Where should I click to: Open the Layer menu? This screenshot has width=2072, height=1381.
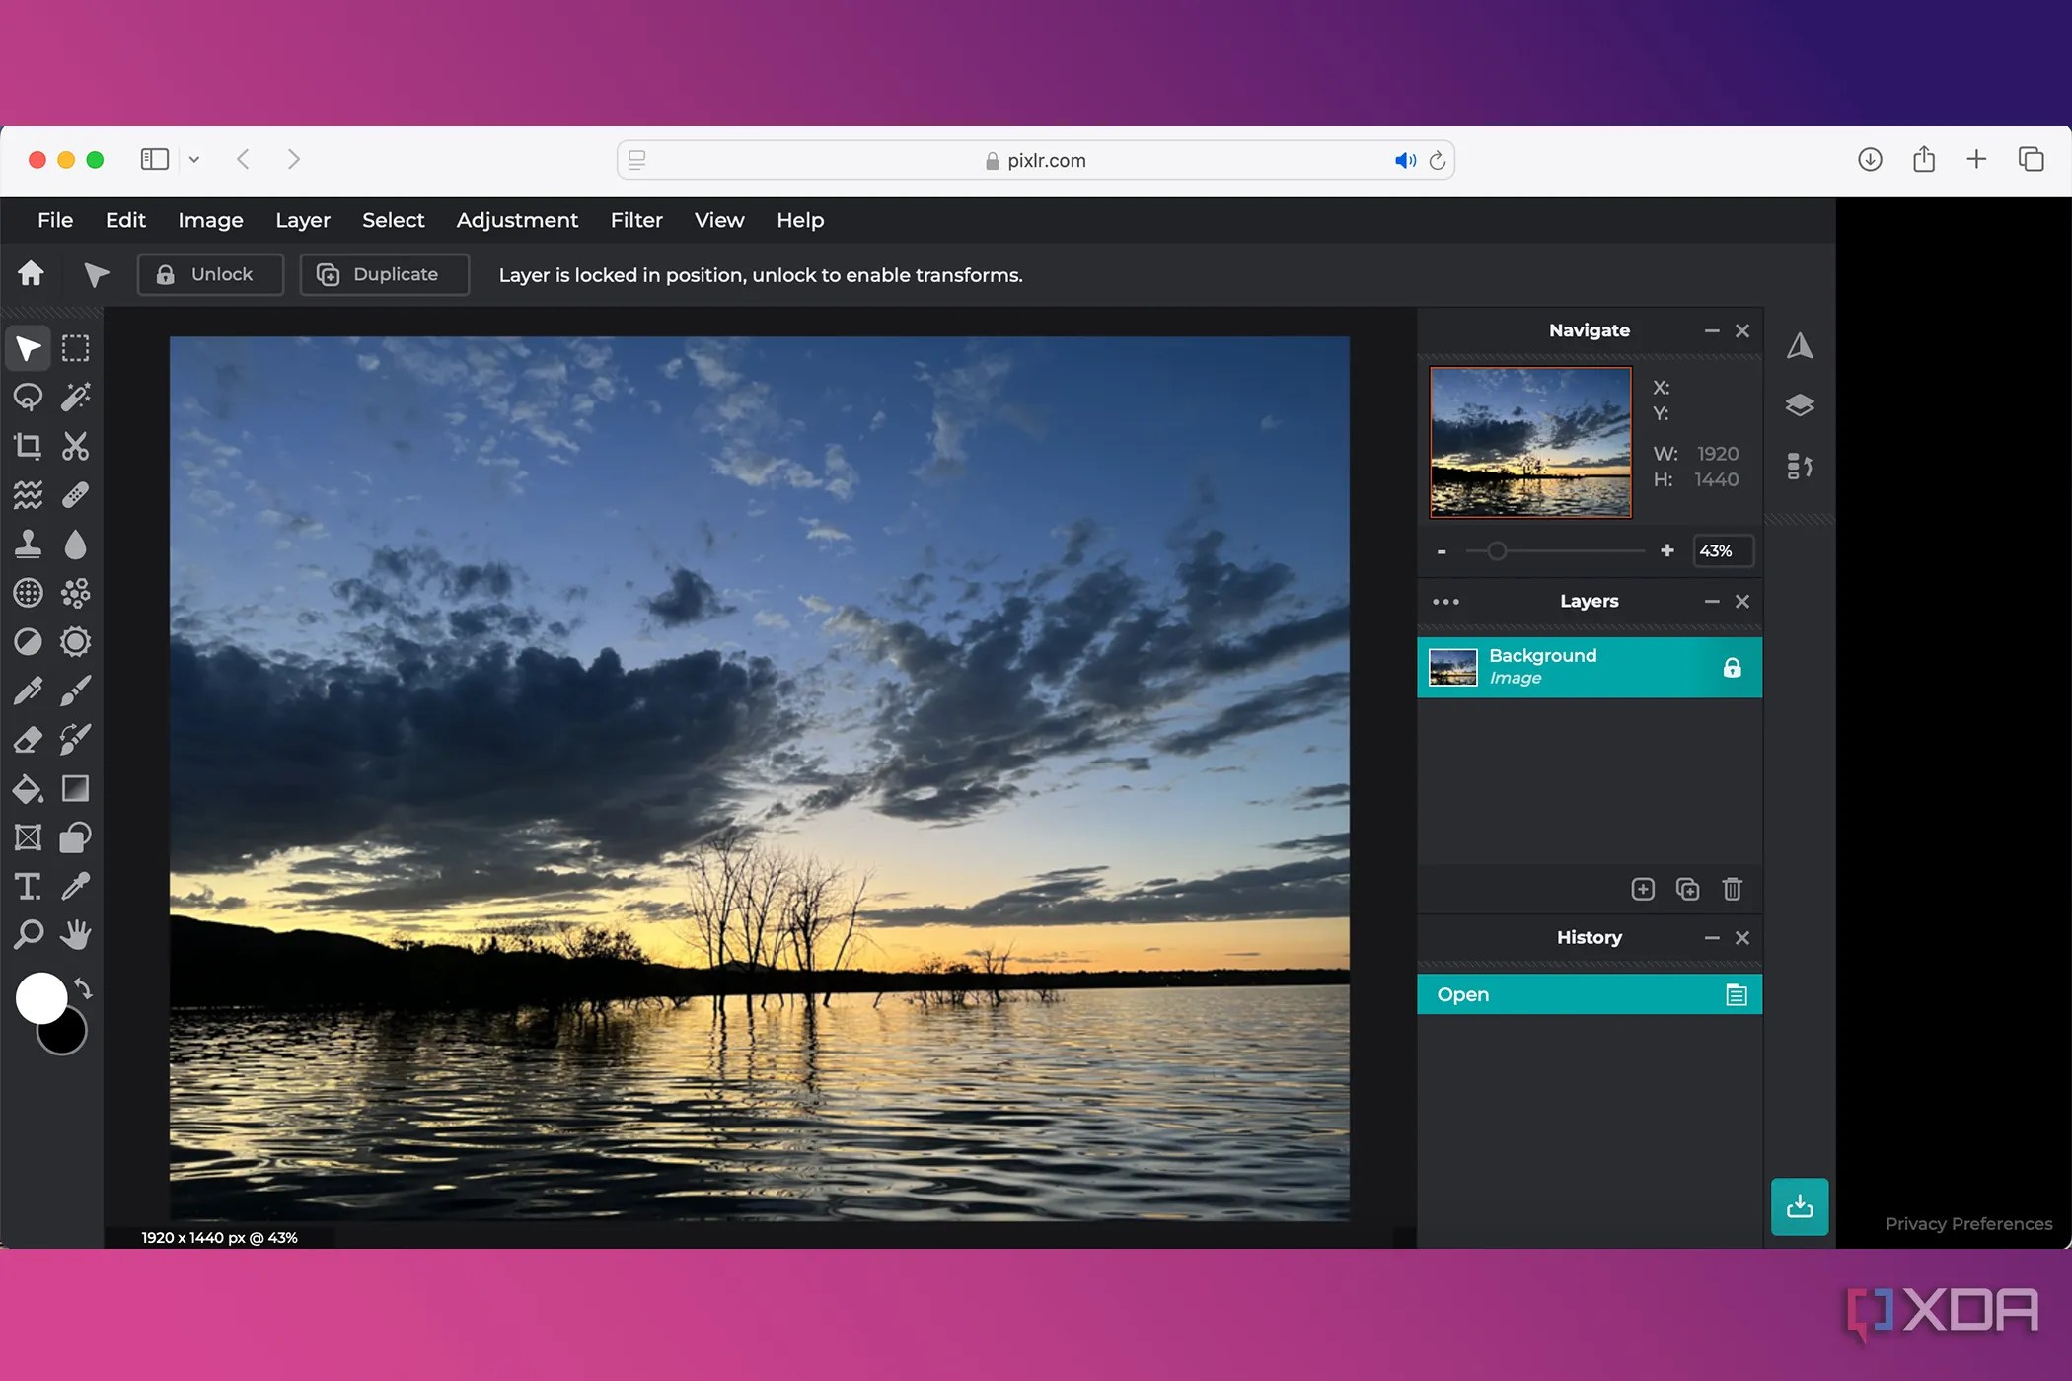tap(303, 220)
